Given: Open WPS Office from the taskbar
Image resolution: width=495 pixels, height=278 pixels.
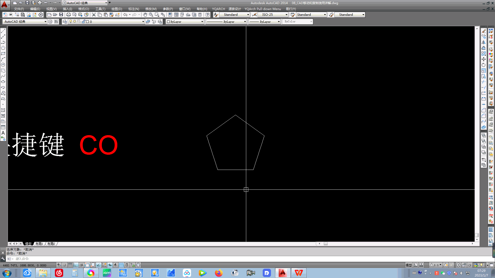Looking at the screenshot, I should pyautogui.click(x=299, y=273).
